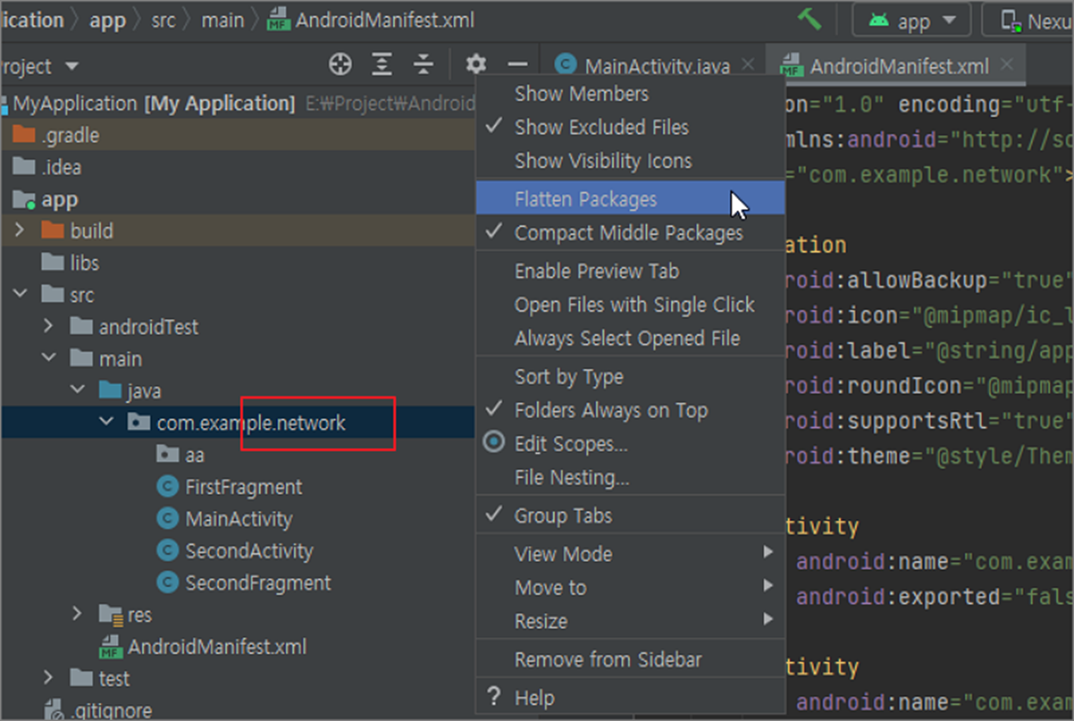1074x721 pixels.
Task: Click the Android robot icon in app selector
Action: [878, 19]
